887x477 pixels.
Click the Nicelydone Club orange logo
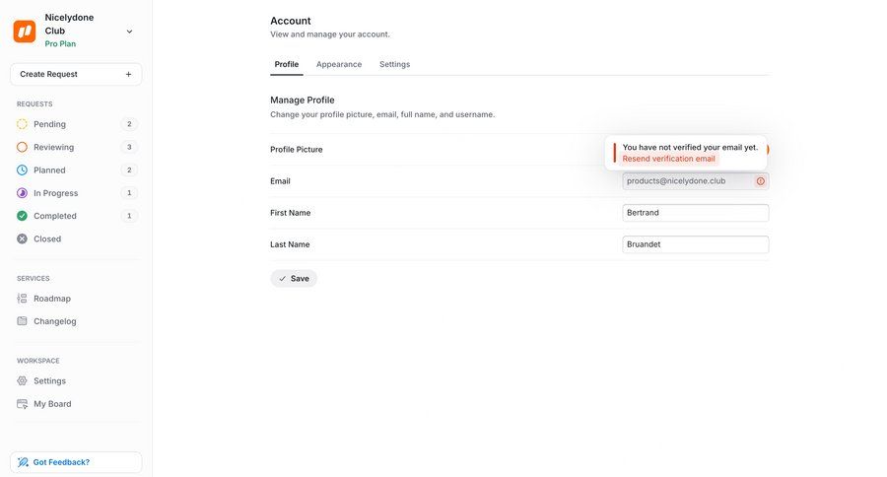pos(25,32)
